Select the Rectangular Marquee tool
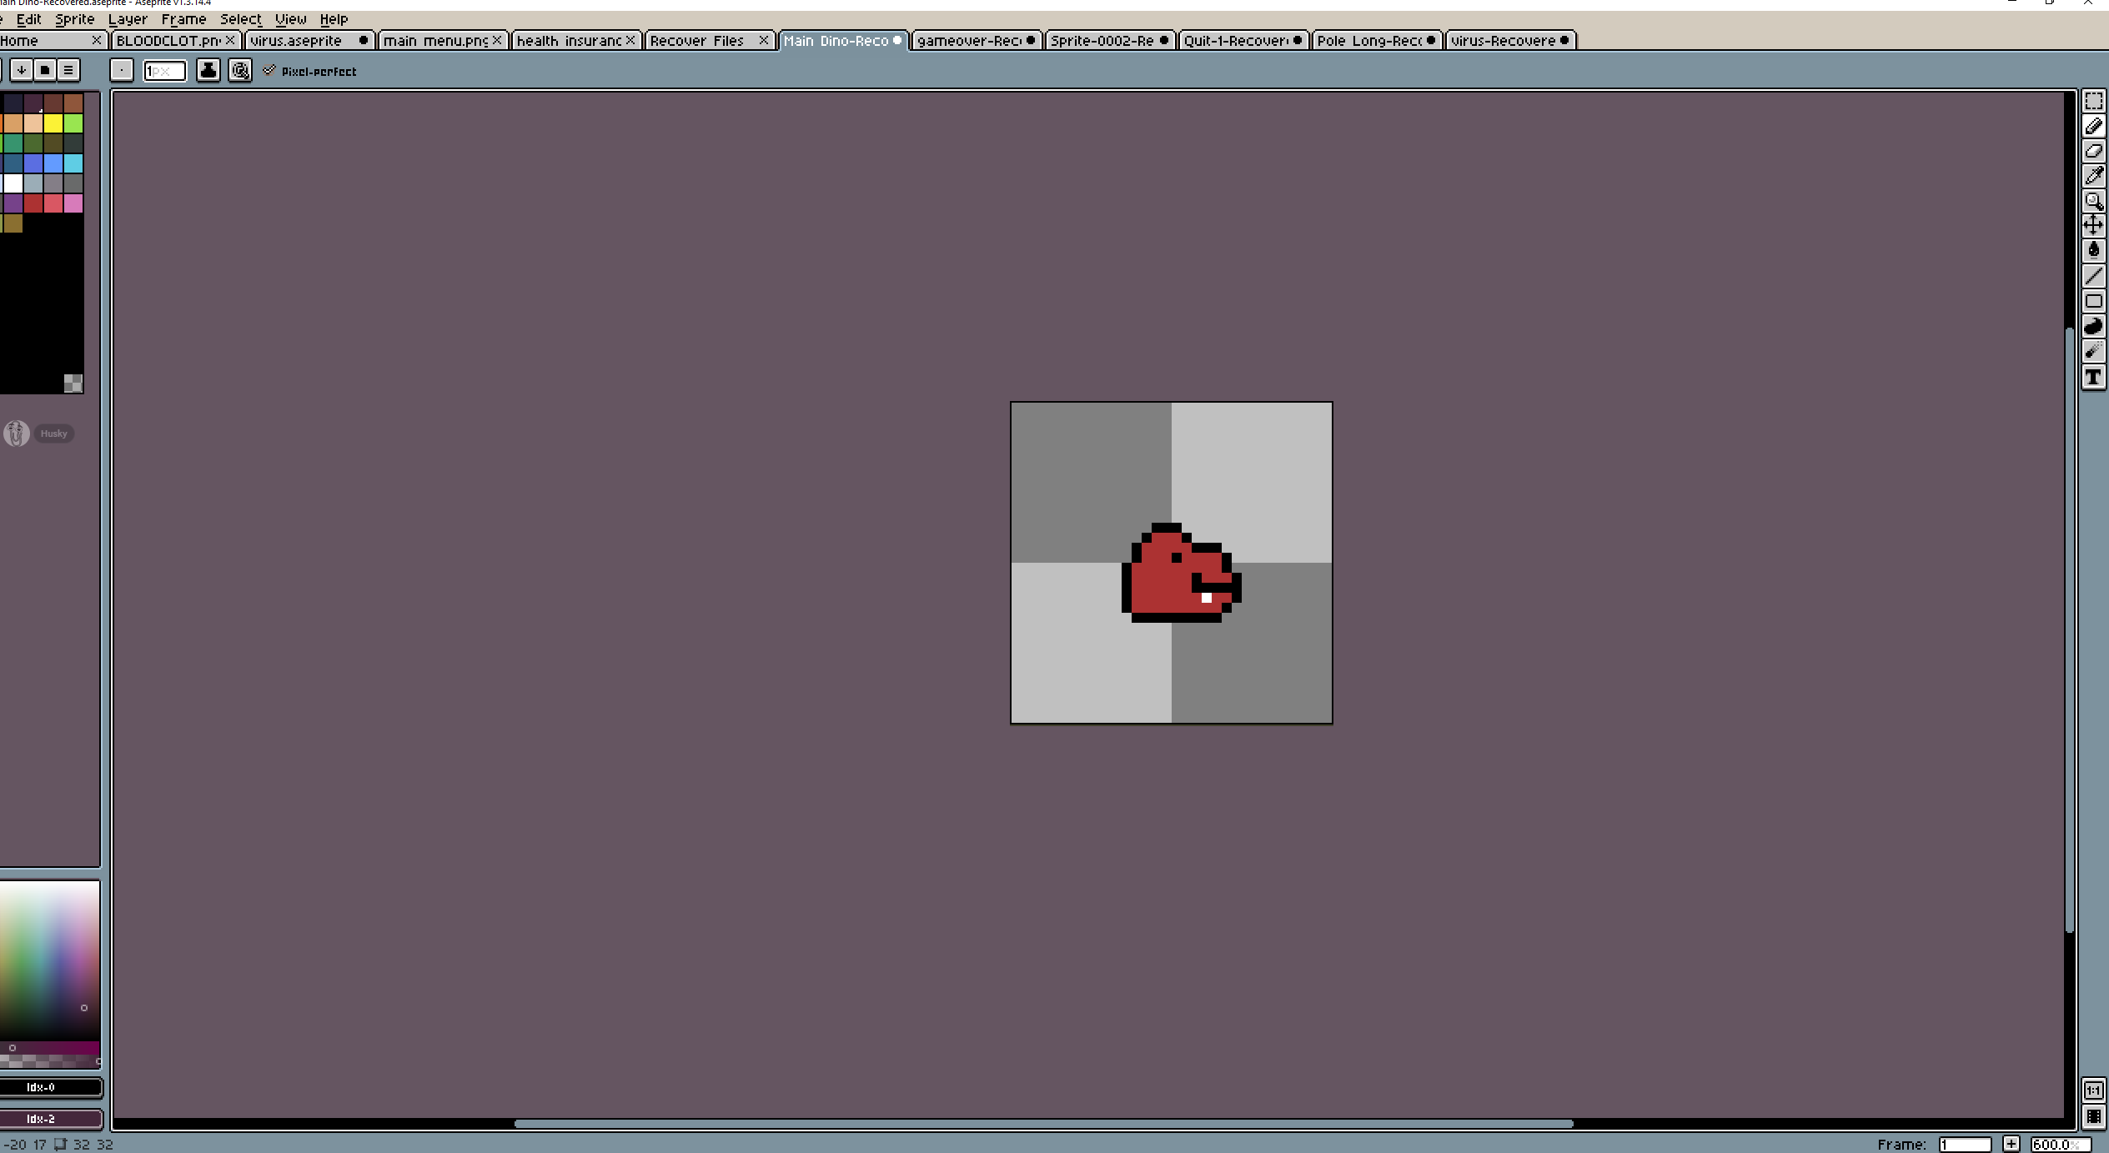 click(2093, 102)
